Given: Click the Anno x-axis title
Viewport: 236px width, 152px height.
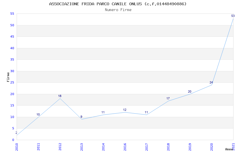Looking at the screenshot, I should 229,149.
